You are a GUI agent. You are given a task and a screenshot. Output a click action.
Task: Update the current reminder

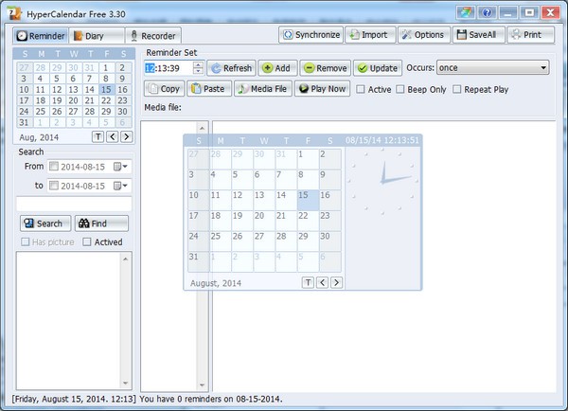[x=378, y=68]
